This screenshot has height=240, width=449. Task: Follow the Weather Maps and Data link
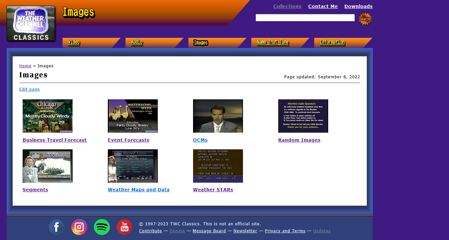(x=138, y=190)
